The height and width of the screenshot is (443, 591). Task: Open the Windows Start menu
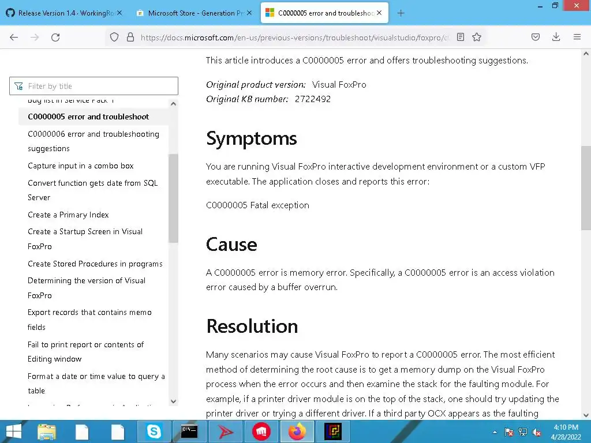pos(14,431)
